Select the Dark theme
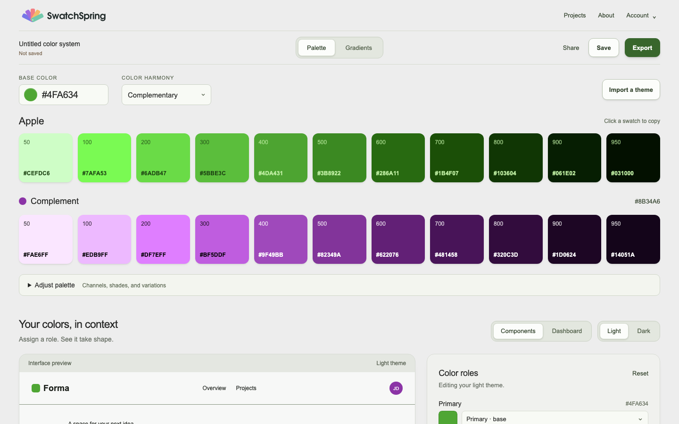 click(644, 331)
